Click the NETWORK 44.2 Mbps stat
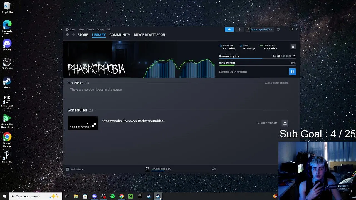The image size is (356, 200). (x=228, y=47)
